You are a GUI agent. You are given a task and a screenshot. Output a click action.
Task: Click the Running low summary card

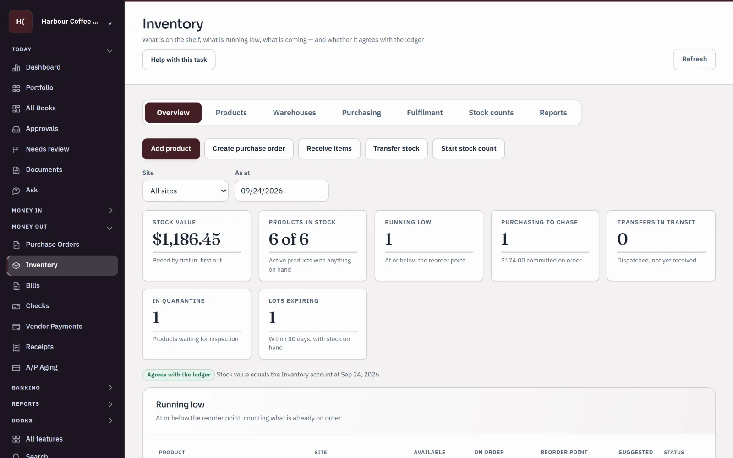point(429,245)
